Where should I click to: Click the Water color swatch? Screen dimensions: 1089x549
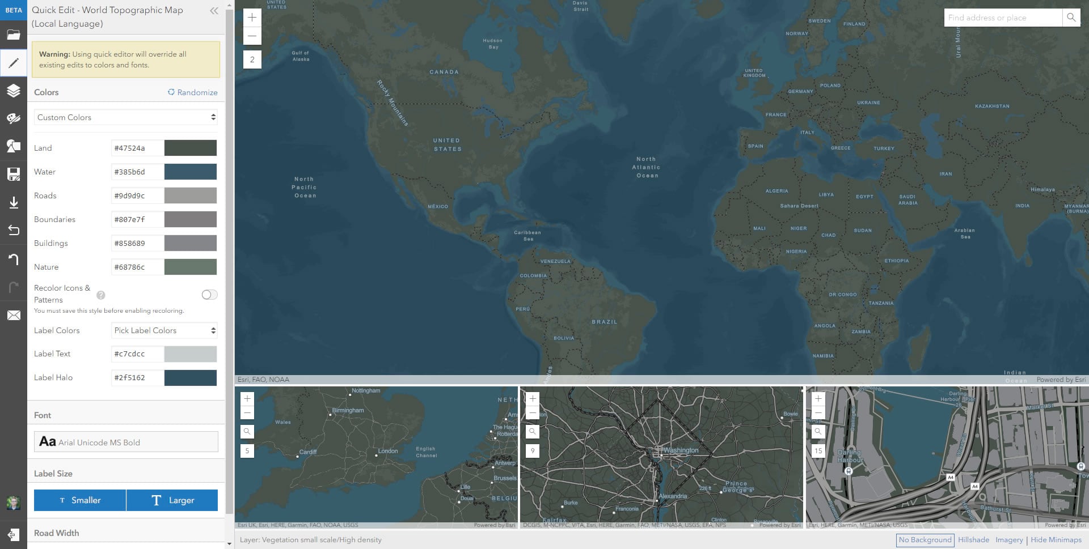(191, 172)
